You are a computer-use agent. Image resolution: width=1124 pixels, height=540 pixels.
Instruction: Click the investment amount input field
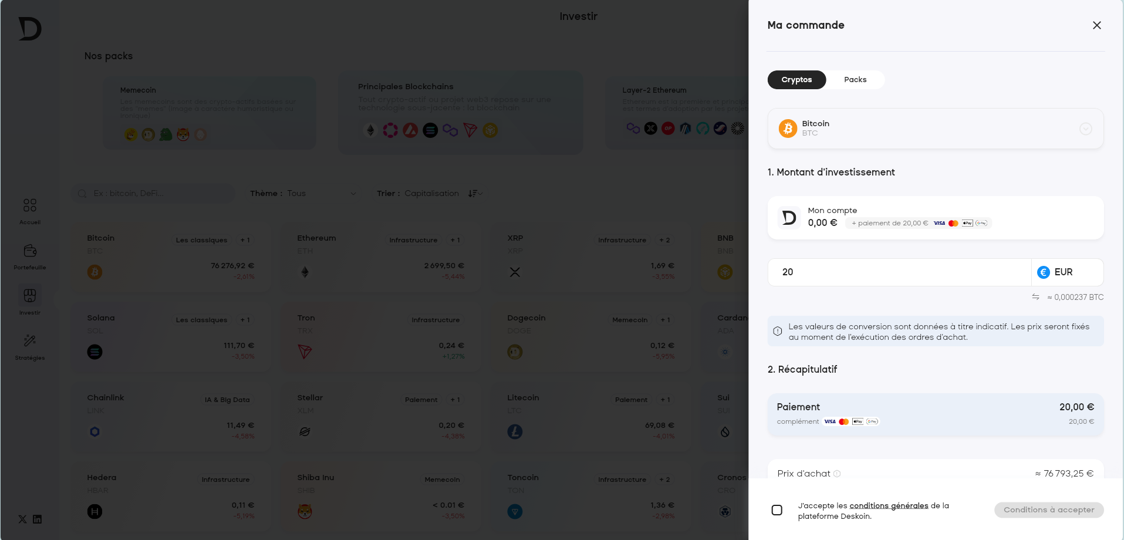point(899,272)
